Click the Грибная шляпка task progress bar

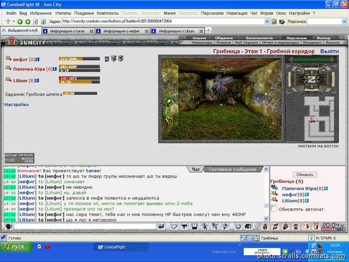pos(80,93)
